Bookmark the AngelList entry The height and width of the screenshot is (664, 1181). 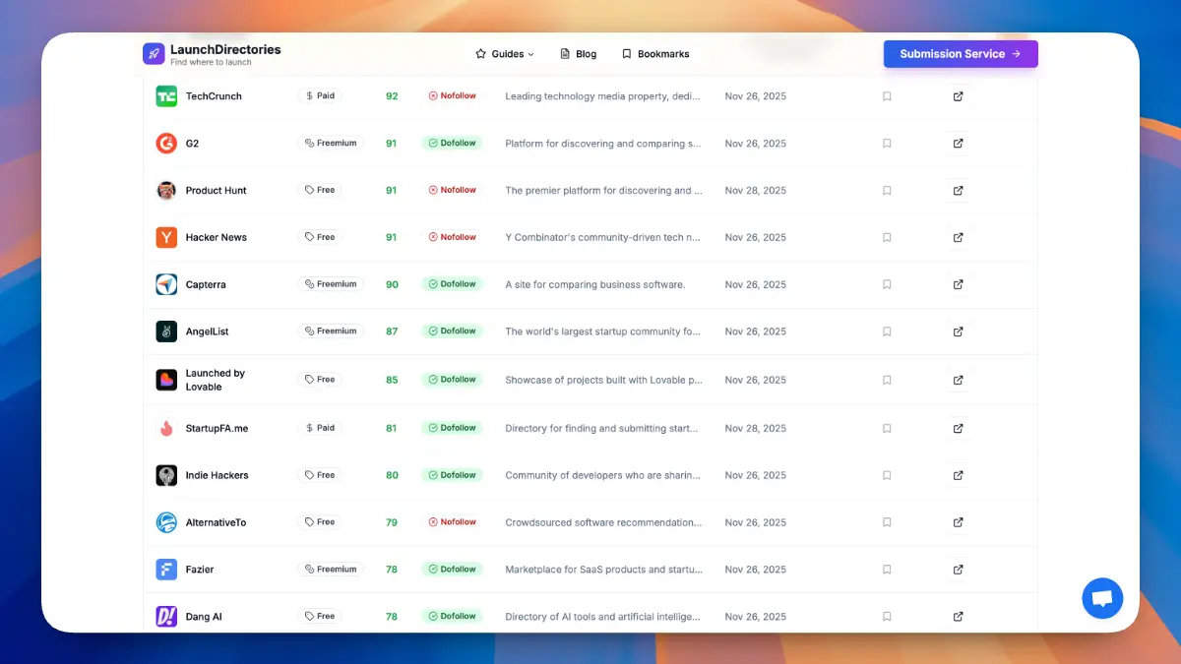[887, 332]
